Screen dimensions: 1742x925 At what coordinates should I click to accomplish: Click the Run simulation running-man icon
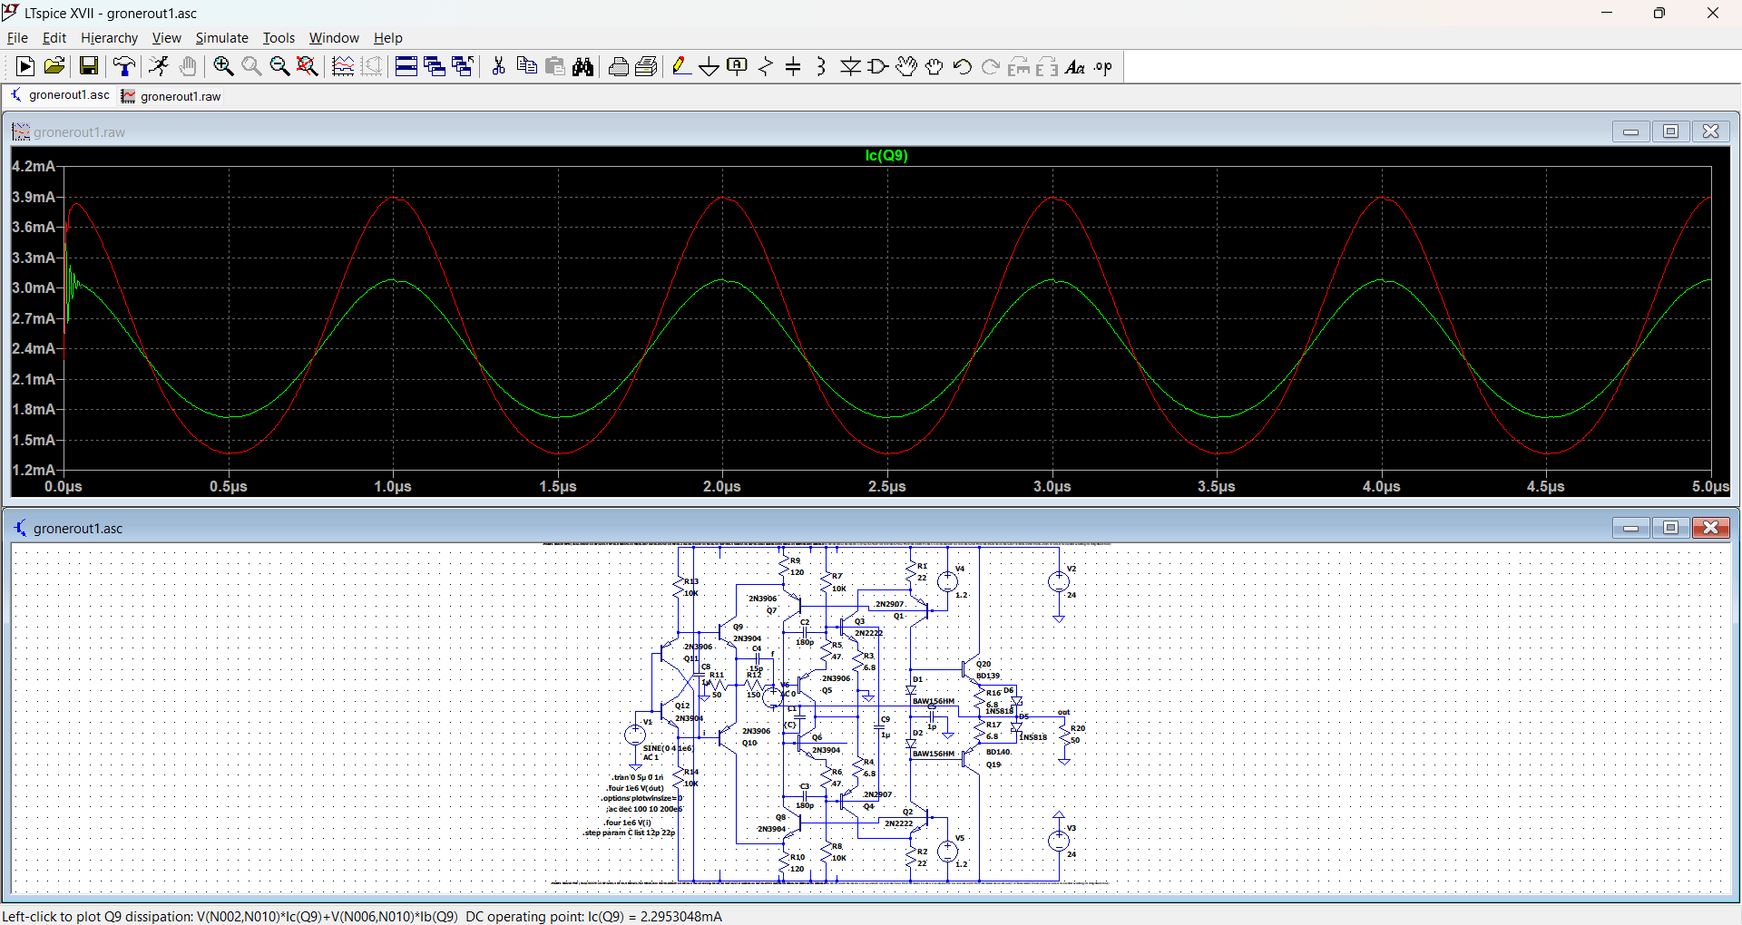coord(159,66)
